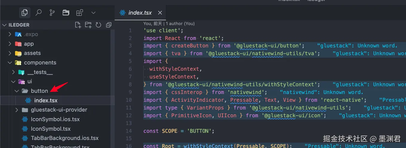The width and height of the screenshot is (406, 148).
Task: Expand the gluestack-ui-provider folder chevron
Action: click(x=17, y=110)
